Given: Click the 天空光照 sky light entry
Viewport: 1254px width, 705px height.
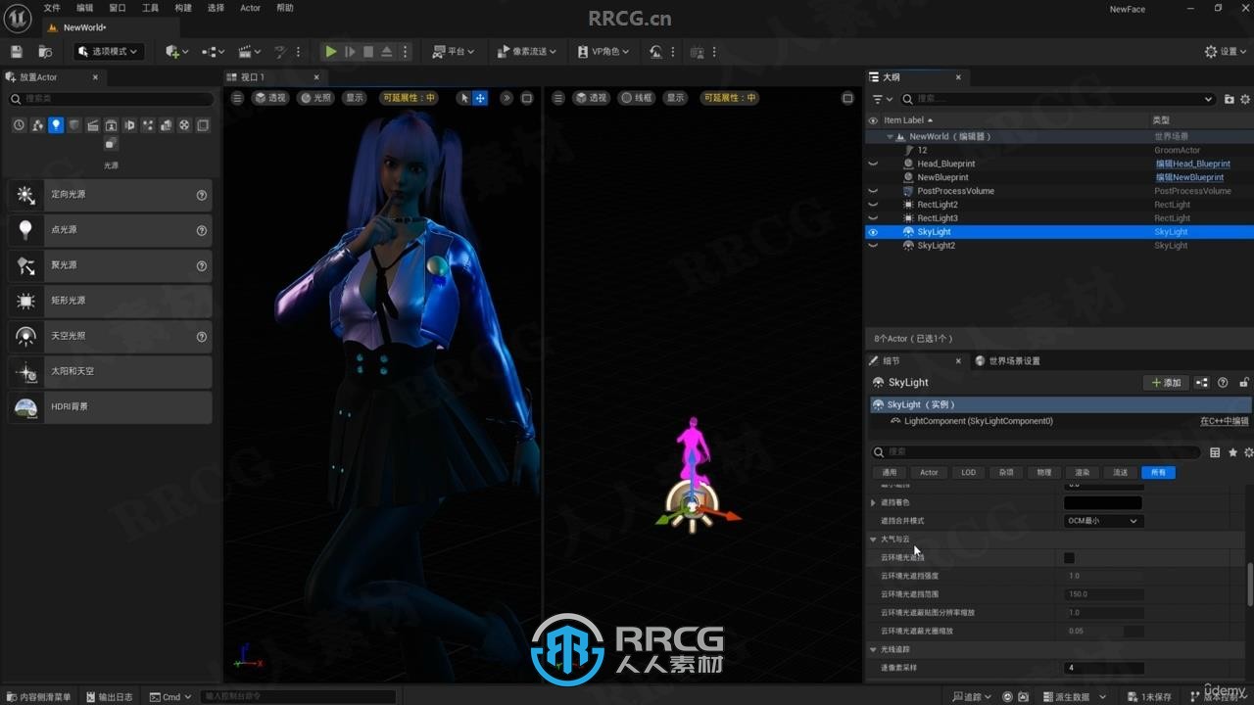Looking at the screenshot, I should (x=110, y=336).
